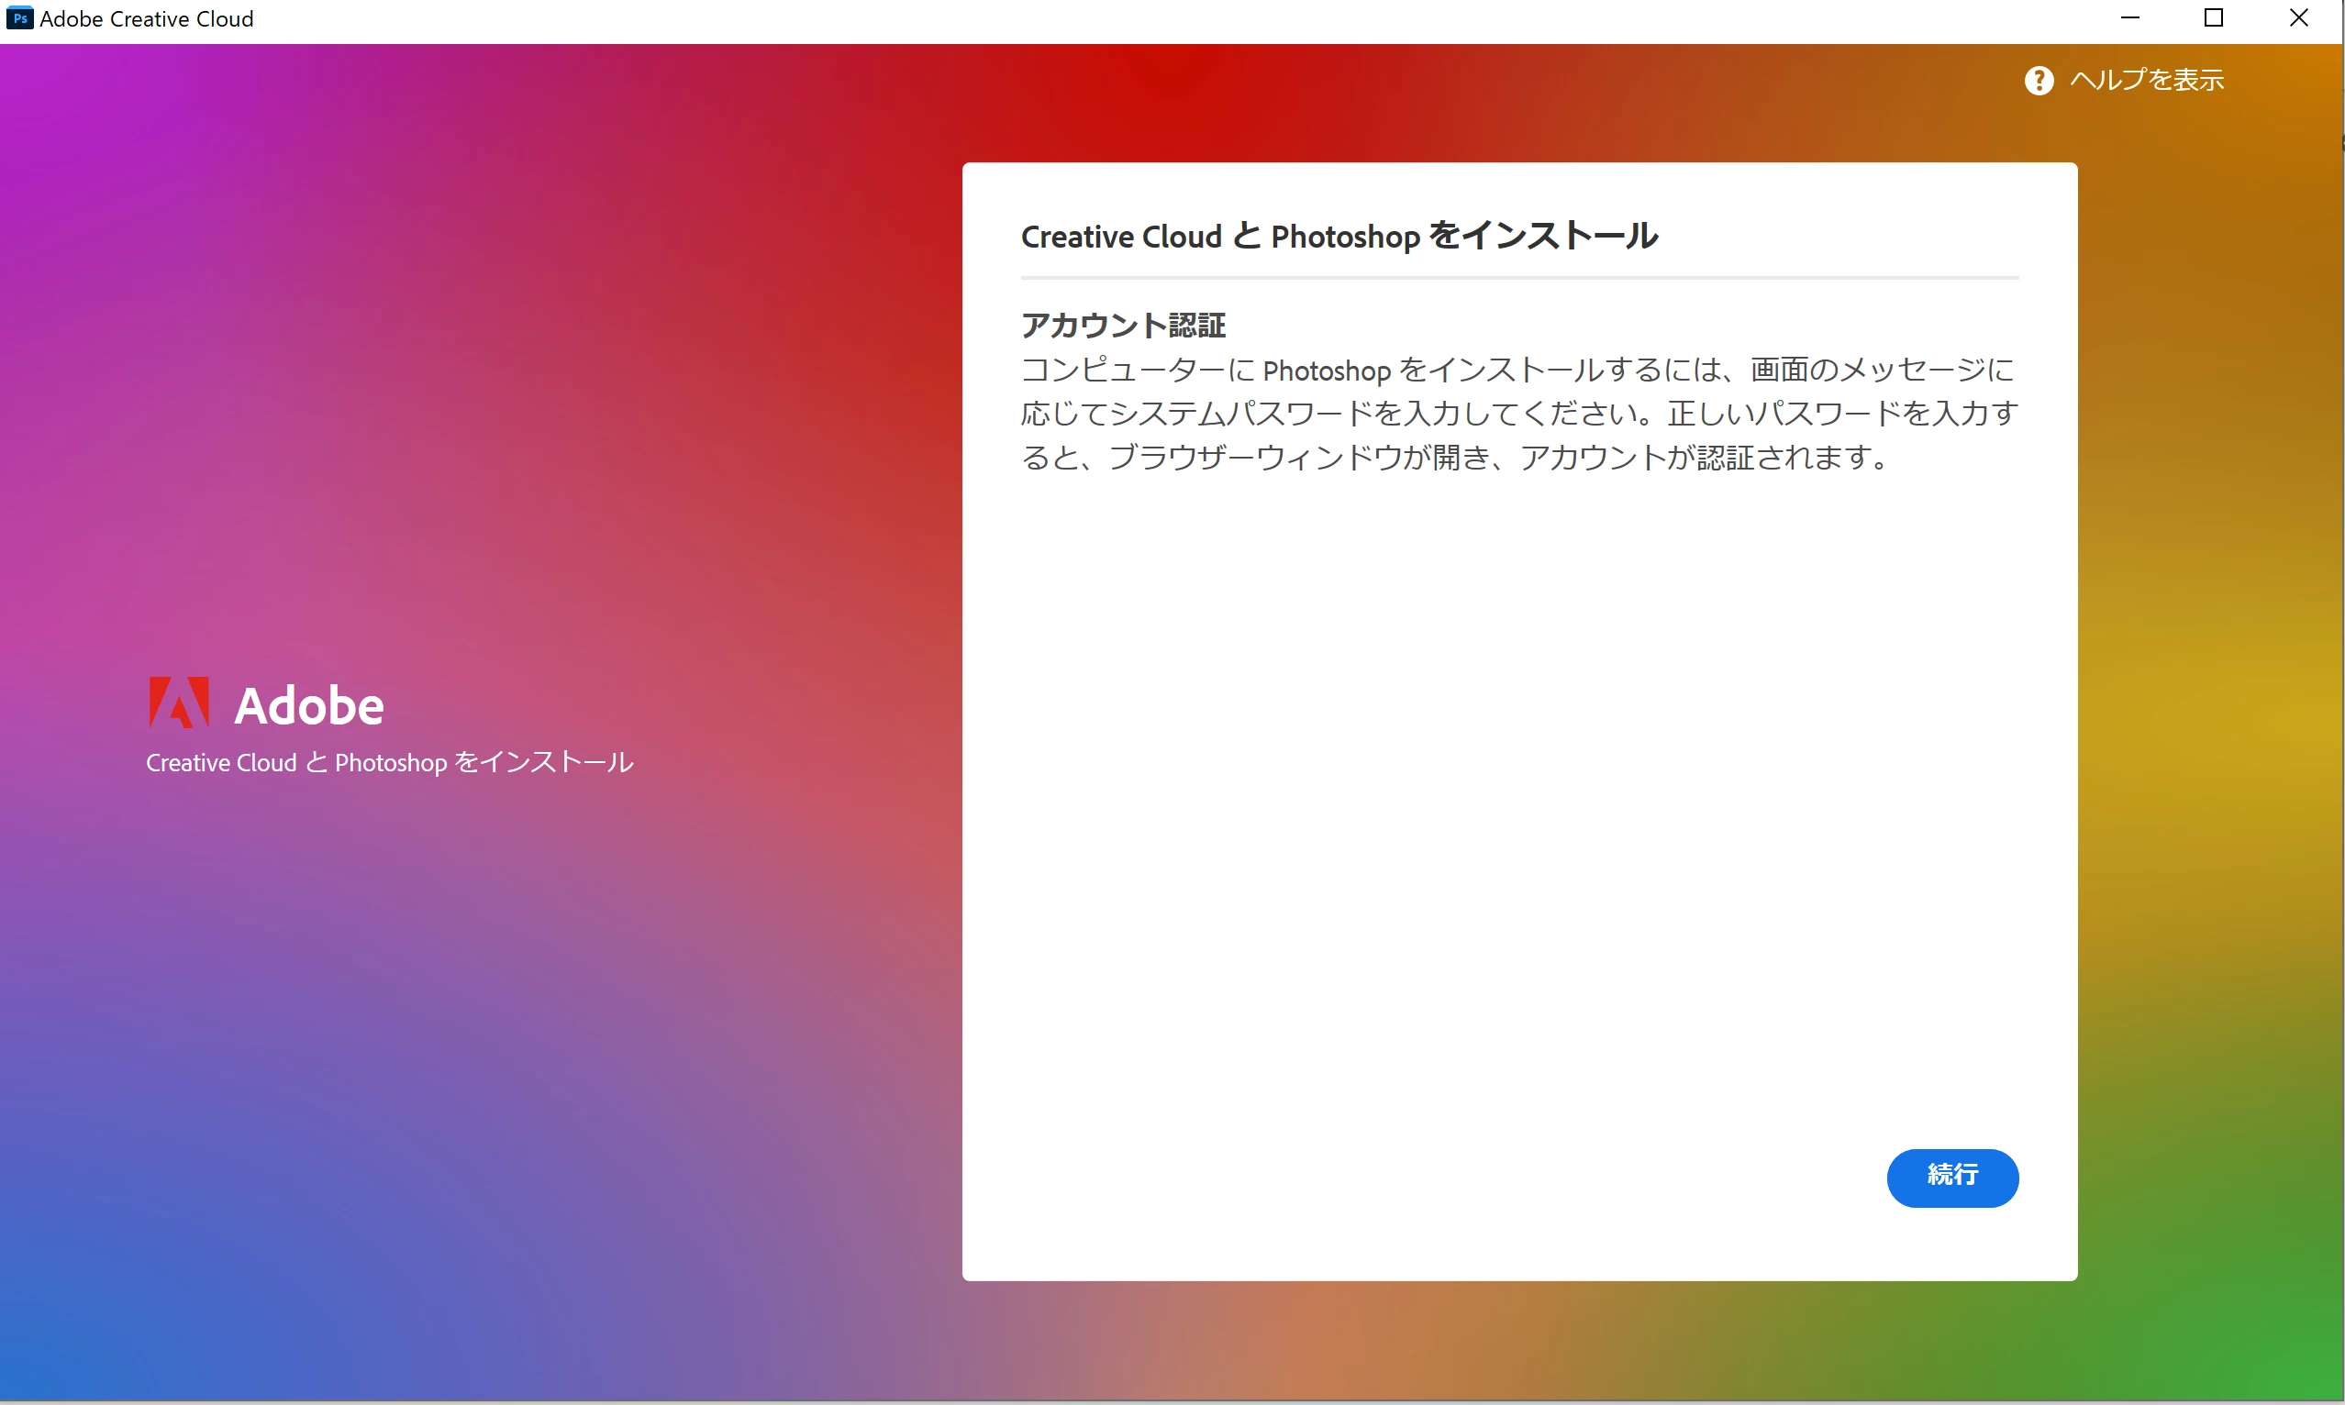Click the word Photoshop in the card heading
Viewport: 2345px width, 1405px height.
1345,237
